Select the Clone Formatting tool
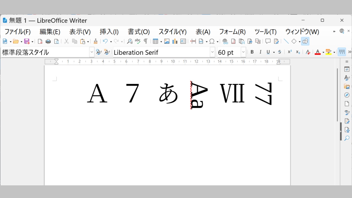The image size is (352, 198). click(95, 41)
